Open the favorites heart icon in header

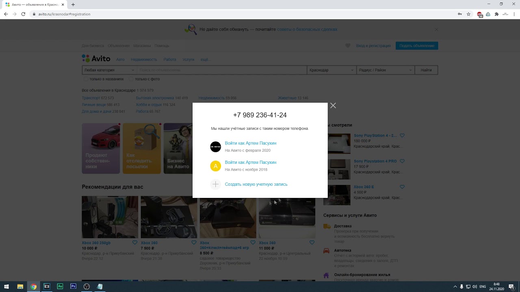click(348, 46)
